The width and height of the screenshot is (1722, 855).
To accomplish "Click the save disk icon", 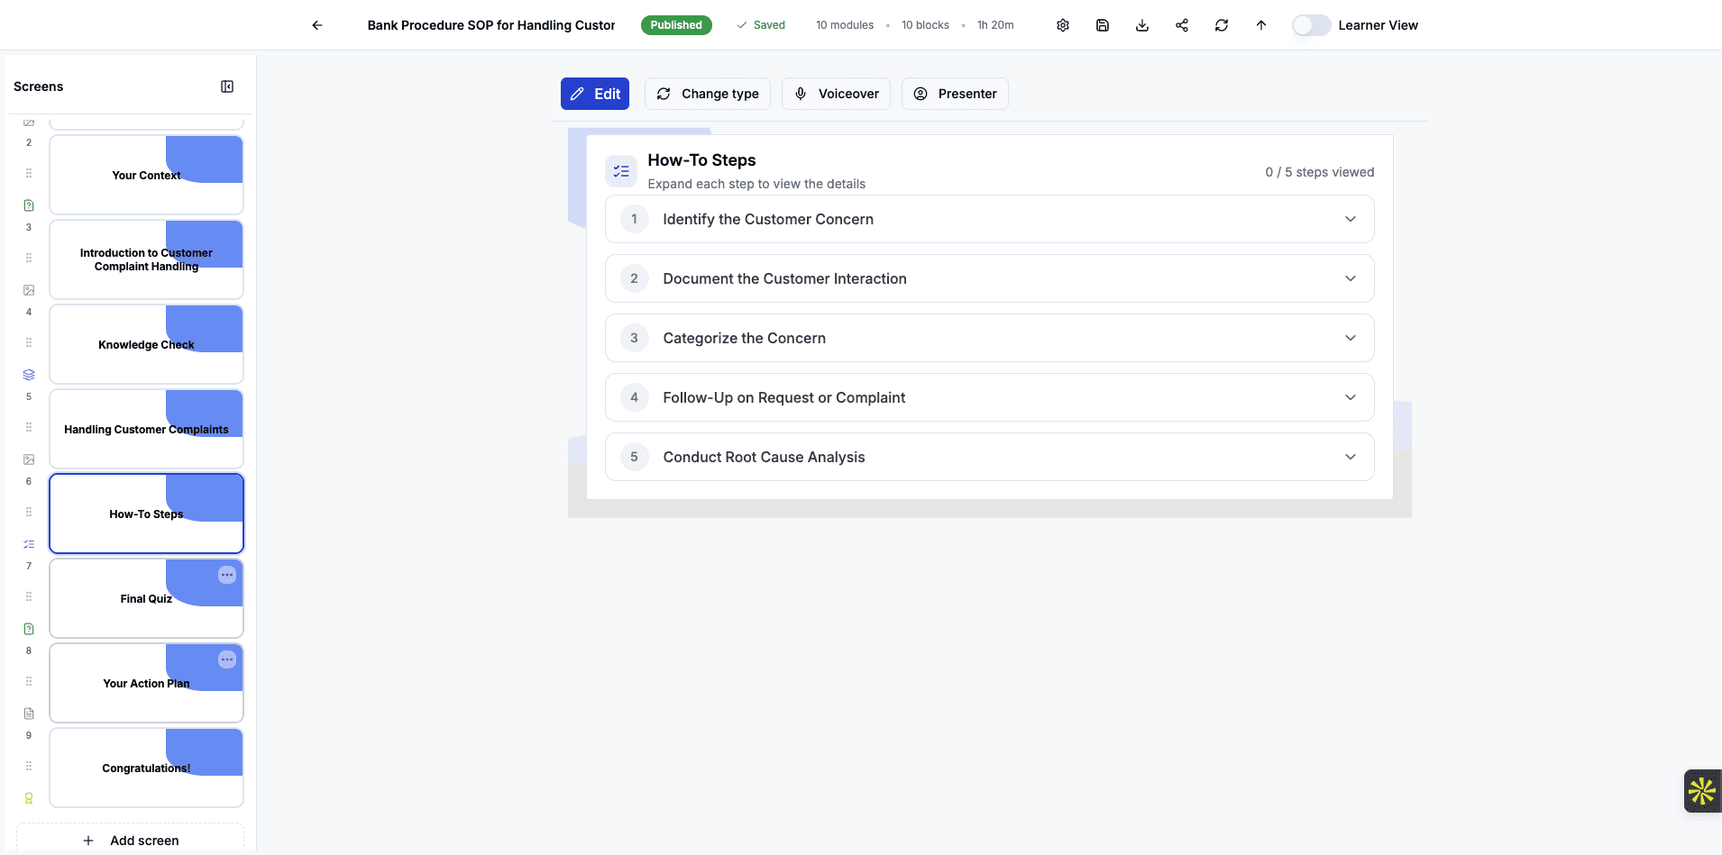I will [x=1103, y=25].
